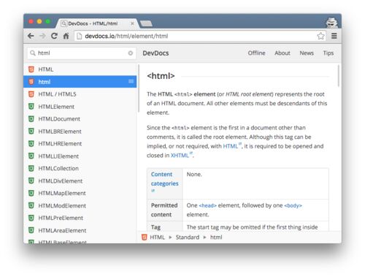This screenshot has width=365, height=277.
Task: Open HTMLBRElement in results list
Action: click(x=80, y=132)
